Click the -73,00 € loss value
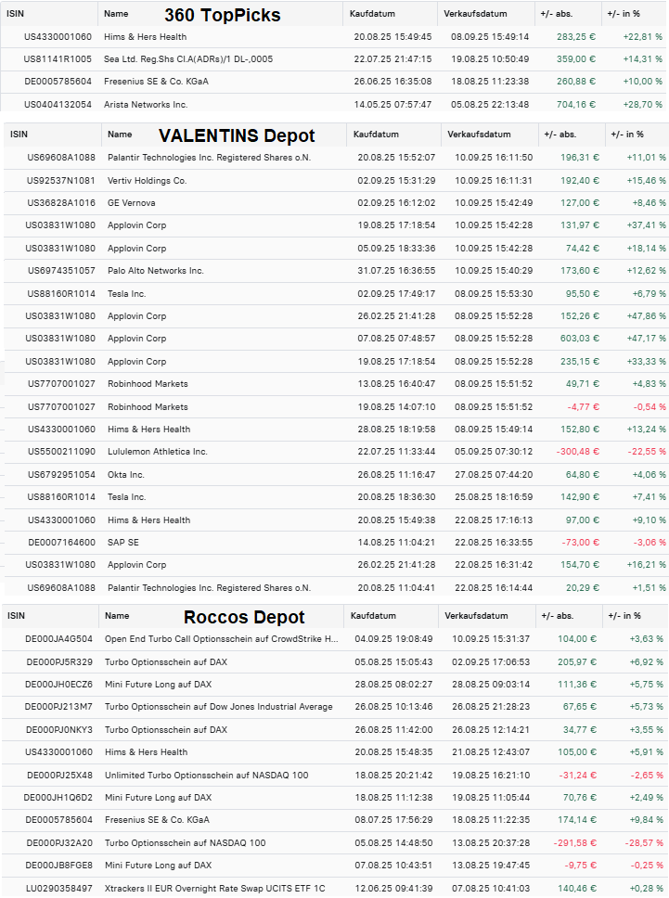669x898 pixels. (581, 543)
